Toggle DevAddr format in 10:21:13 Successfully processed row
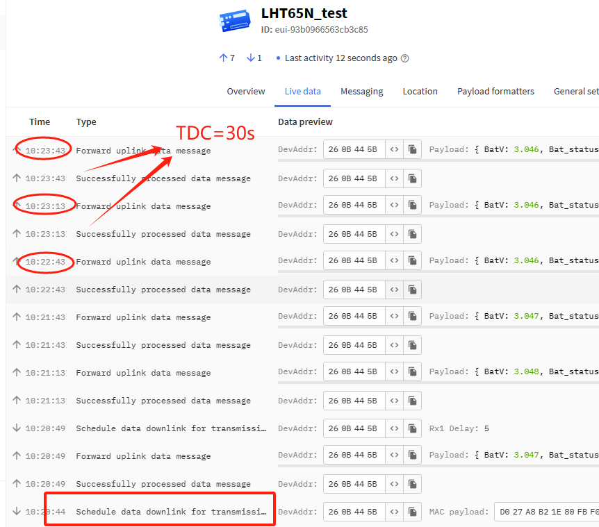The image size is (599, 527). (394, 401)
